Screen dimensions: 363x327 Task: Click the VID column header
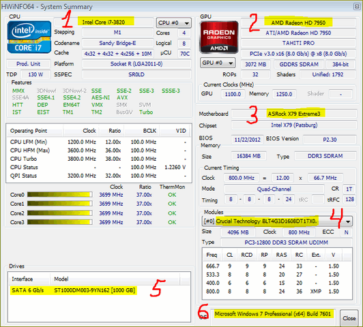click(175, 131)
